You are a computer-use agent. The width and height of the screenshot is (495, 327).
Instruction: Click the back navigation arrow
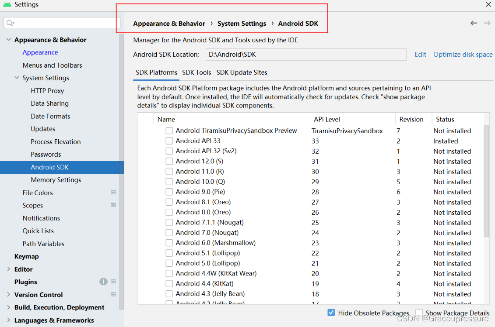474,23
